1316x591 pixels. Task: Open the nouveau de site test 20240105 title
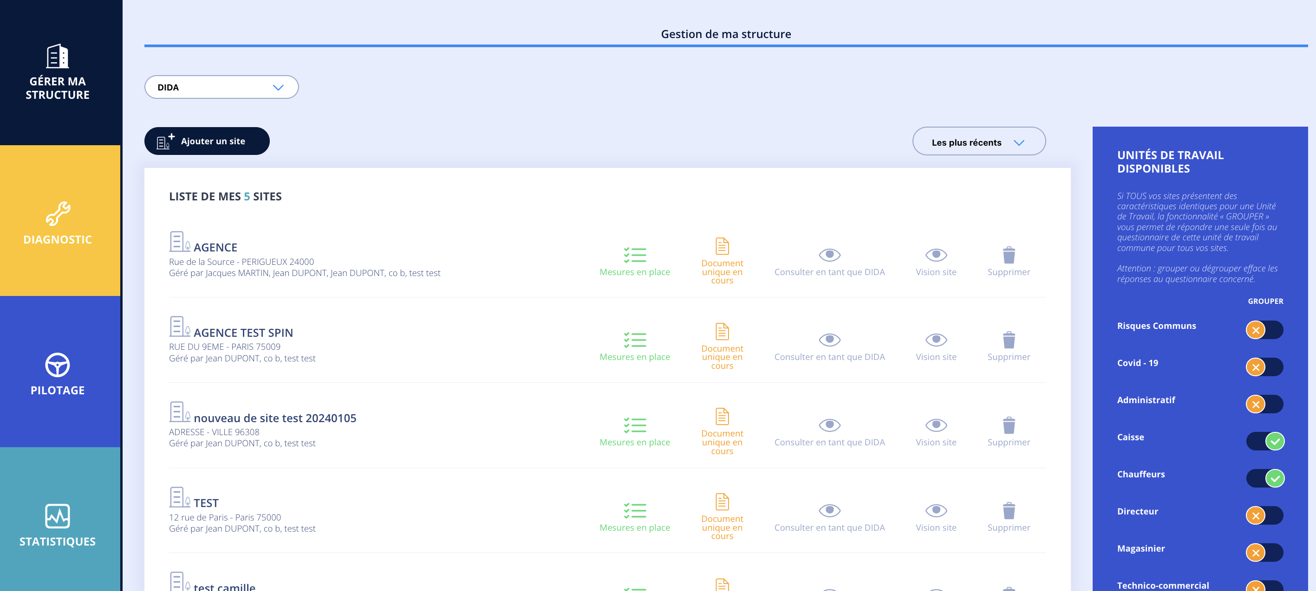pyautogui.click(x=275, y=418)
